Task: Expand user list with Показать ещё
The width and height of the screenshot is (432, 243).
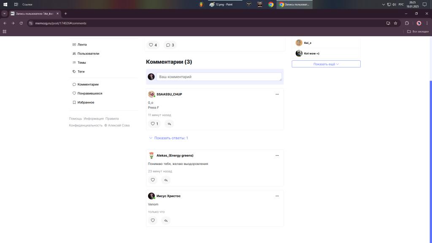Action: point(326,64)
